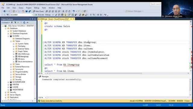Image resolution: width=193 pixels, height=109 pixels.
Task: Open the View menu
Action: (x=14, y=8)
